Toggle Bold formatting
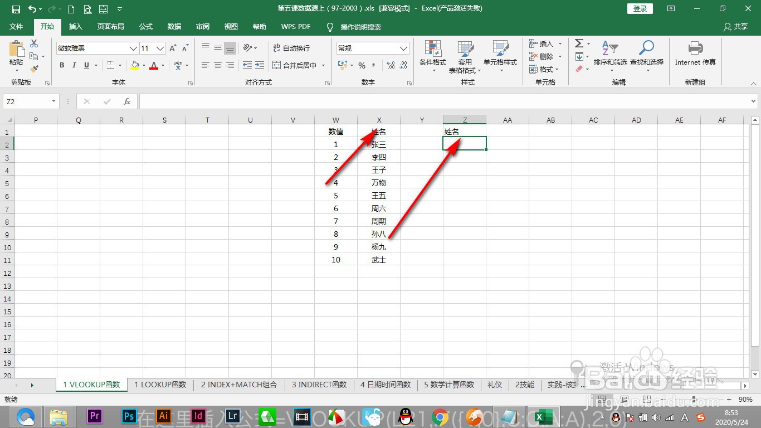 tap(62, 65)
